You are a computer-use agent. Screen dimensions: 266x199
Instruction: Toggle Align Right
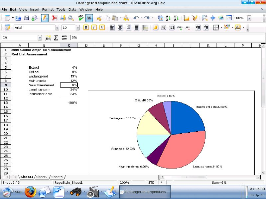coord(128,28)
